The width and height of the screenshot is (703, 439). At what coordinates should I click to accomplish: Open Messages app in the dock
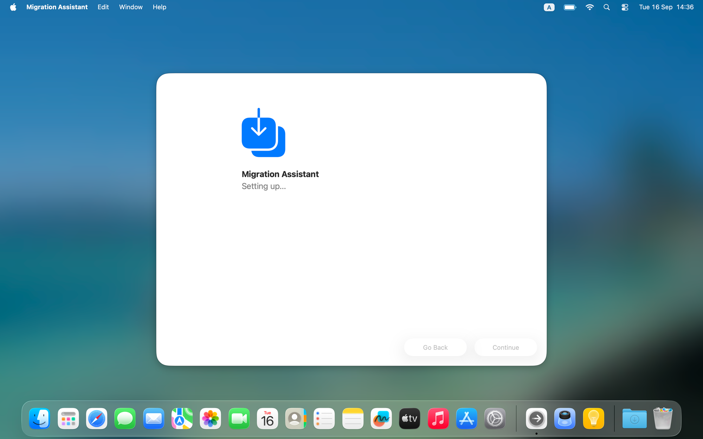[125, 419]
